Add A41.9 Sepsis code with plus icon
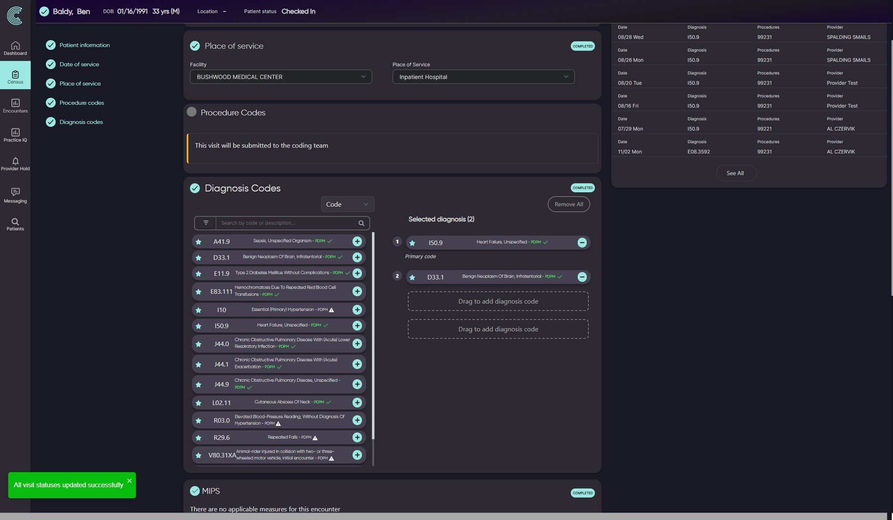This screenshot has height=520, width=893. 357,241
